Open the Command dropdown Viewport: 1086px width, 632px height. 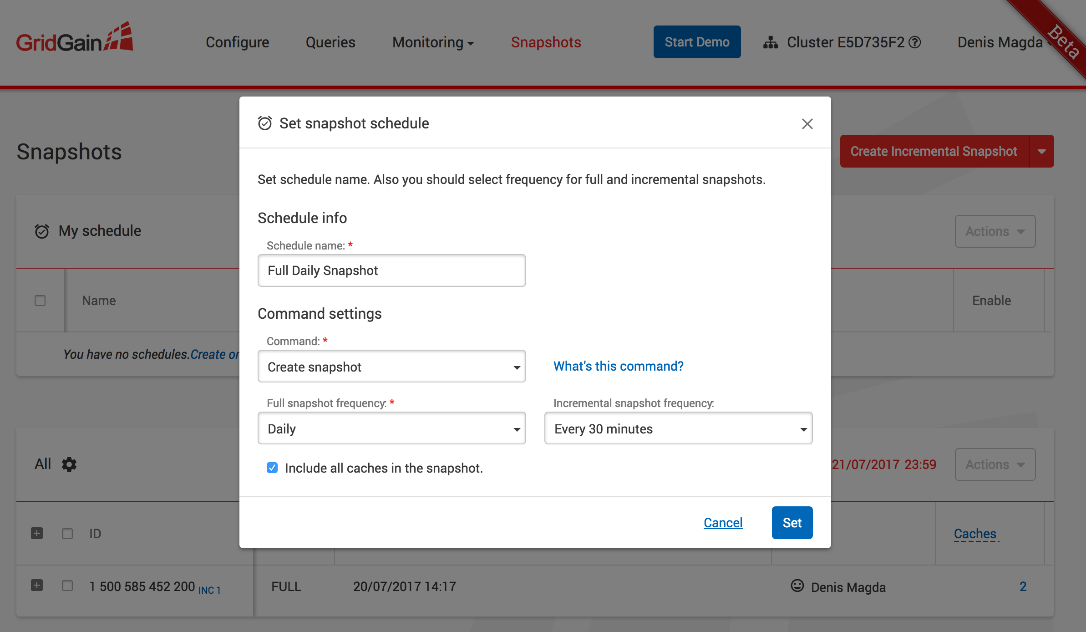[x=391, y=367]
